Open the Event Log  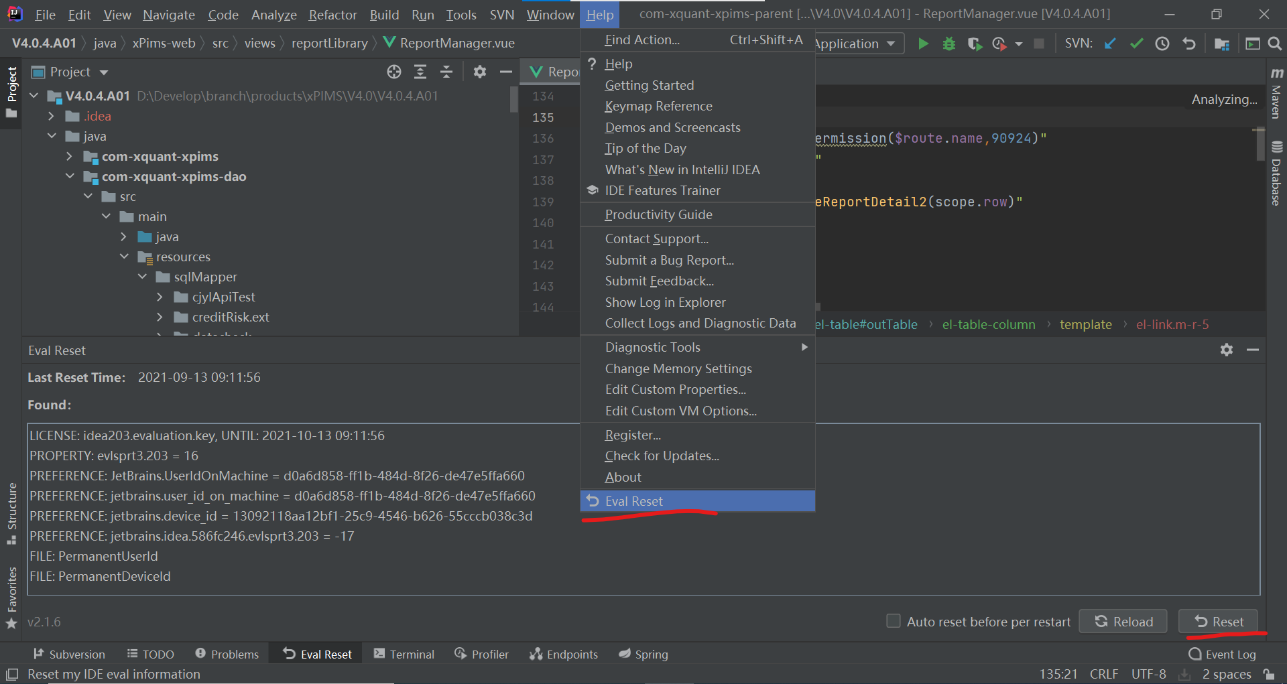coord(1222,654)
